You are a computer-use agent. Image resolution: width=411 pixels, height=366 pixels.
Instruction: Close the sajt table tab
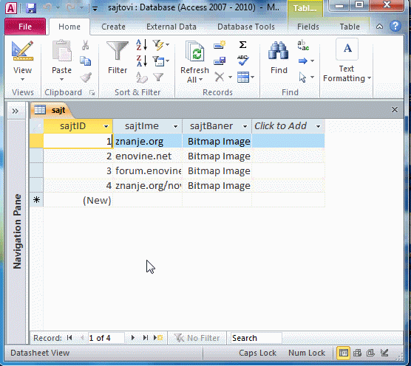395,110
